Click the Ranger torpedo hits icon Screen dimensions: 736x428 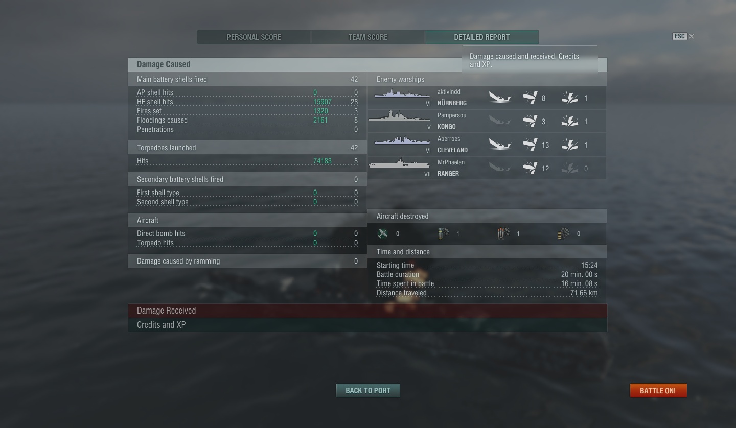tap(530, 168)
